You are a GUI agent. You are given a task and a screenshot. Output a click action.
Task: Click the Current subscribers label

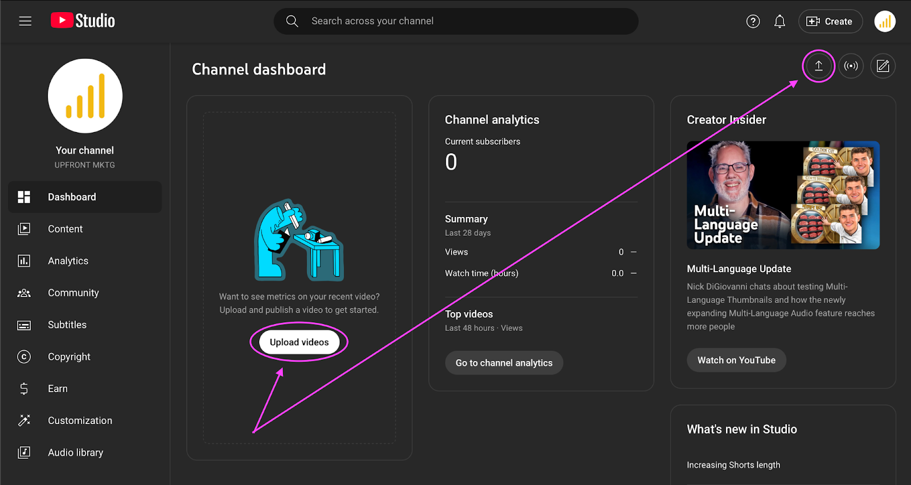tap(483, 142)
